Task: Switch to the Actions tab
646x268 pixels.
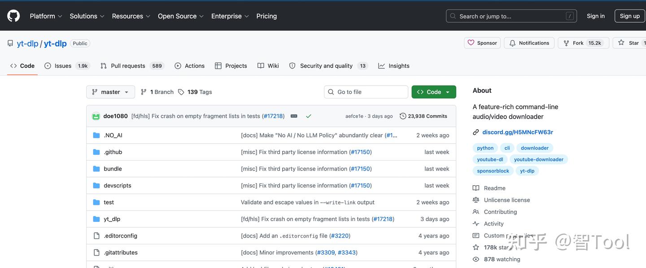Action: [x=189, y=66]
